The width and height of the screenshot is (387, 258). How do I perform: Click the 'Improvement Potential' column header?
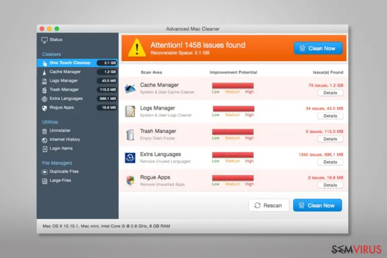pyautogui.click(x=233, y=73)
